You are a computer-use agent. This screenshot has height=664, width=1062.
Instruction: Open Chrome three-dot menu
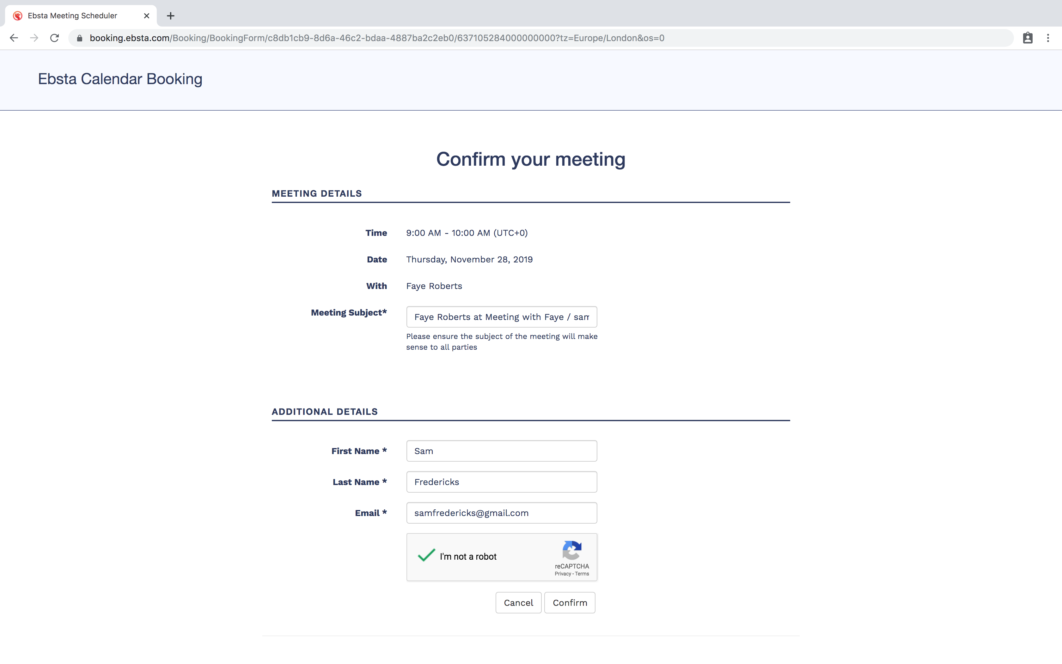(x=1048, y=38)
